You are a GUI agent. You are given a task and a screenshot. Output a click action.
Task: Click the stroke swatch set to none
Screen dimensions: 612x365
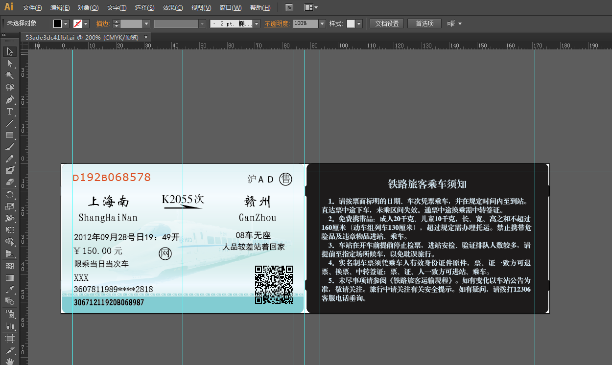(x=77, y=23)
